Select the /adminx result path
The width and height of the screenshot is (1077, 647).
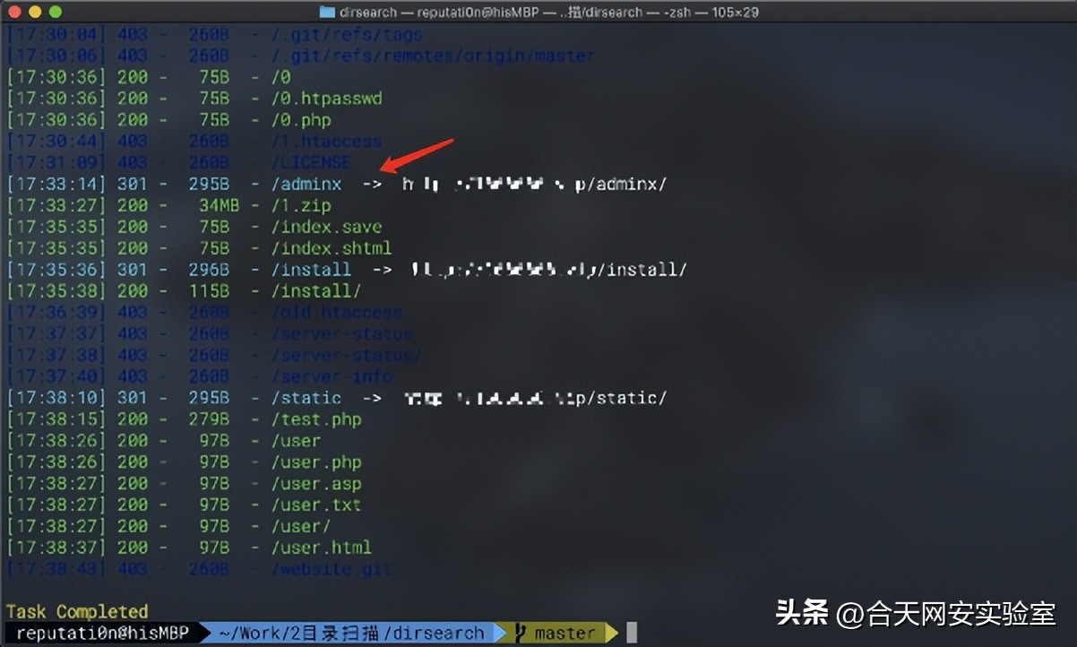click(x=306, y=185)
